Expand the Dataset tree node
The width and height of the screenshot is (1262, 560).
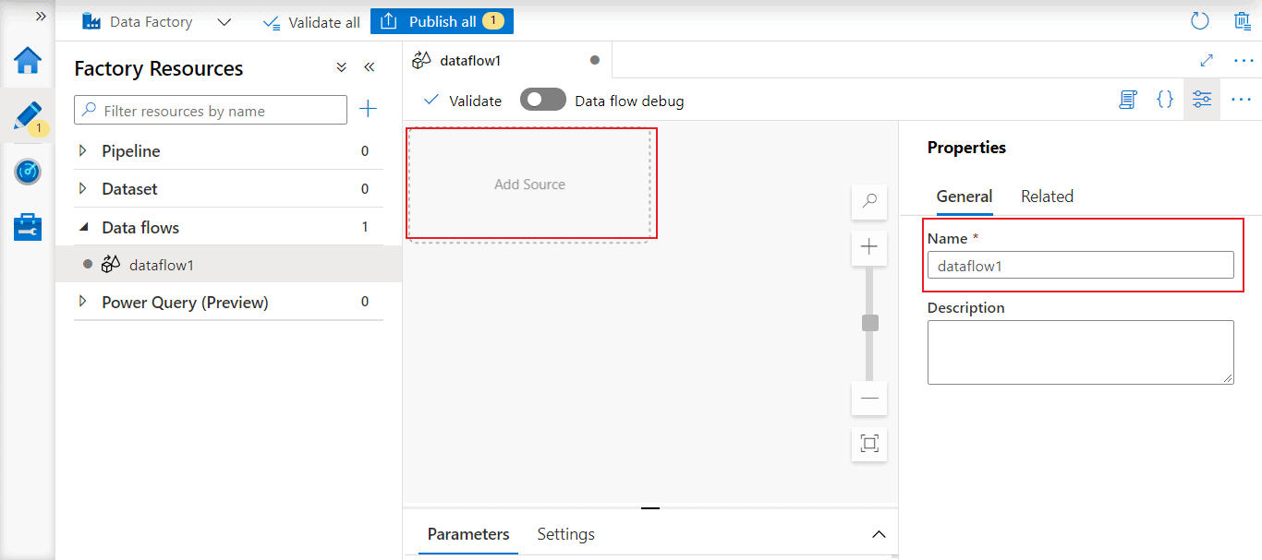pyautogui.click(x=83, y=189)
